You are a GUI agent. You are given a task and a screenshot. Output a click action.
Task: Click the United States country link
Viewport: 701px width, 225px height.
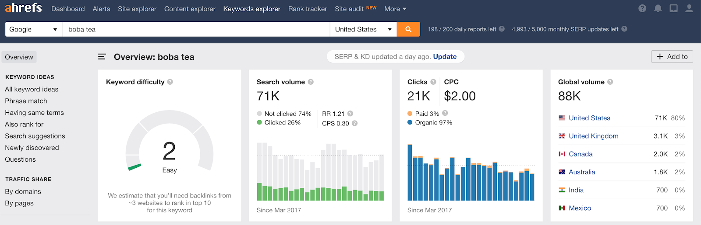tap(589, 118)
